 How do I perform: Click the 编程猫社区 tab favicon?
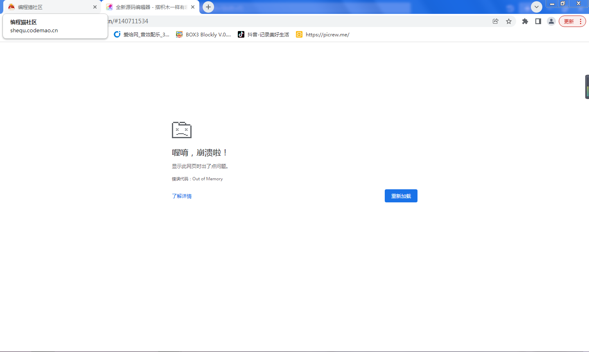11,7
